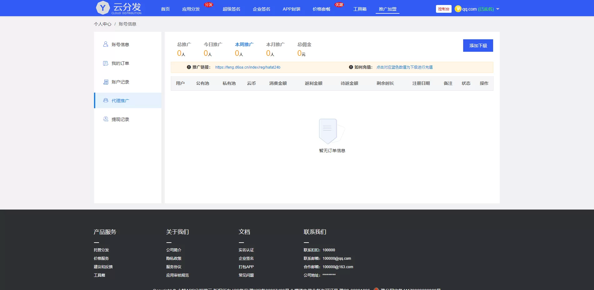This screenshot has width=594, height=290.
Task: Open 隐私政策 footer link
Action: click(174, 259)
